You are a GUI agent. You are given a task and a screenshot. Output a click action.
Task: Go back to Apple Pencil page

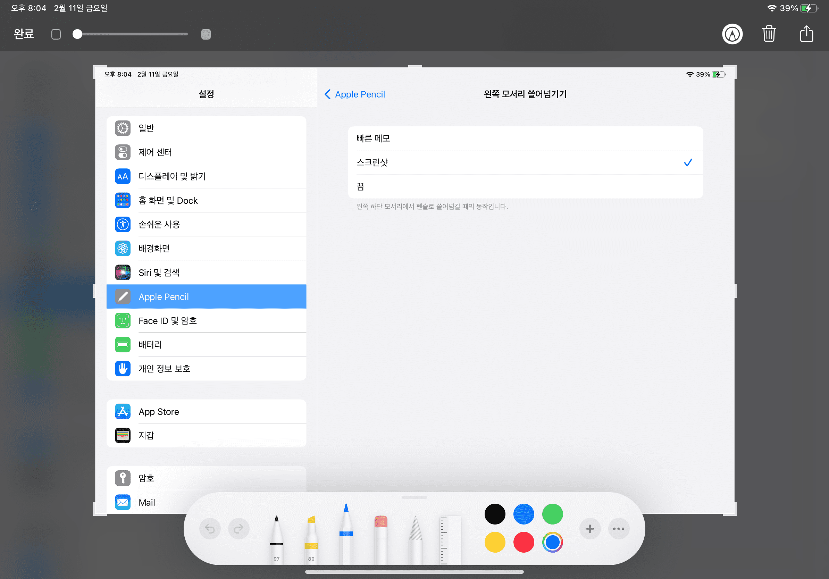(x=354, y=94)
